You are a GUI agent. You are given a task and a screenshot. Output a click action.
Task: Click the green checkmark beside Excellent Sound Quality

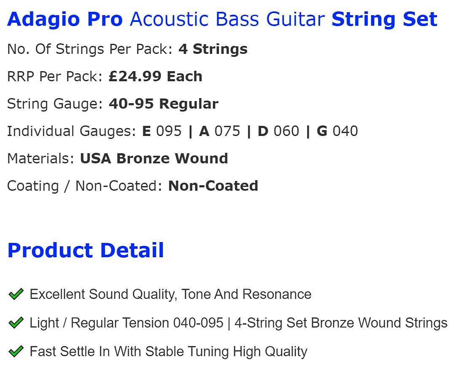point(16,294)
